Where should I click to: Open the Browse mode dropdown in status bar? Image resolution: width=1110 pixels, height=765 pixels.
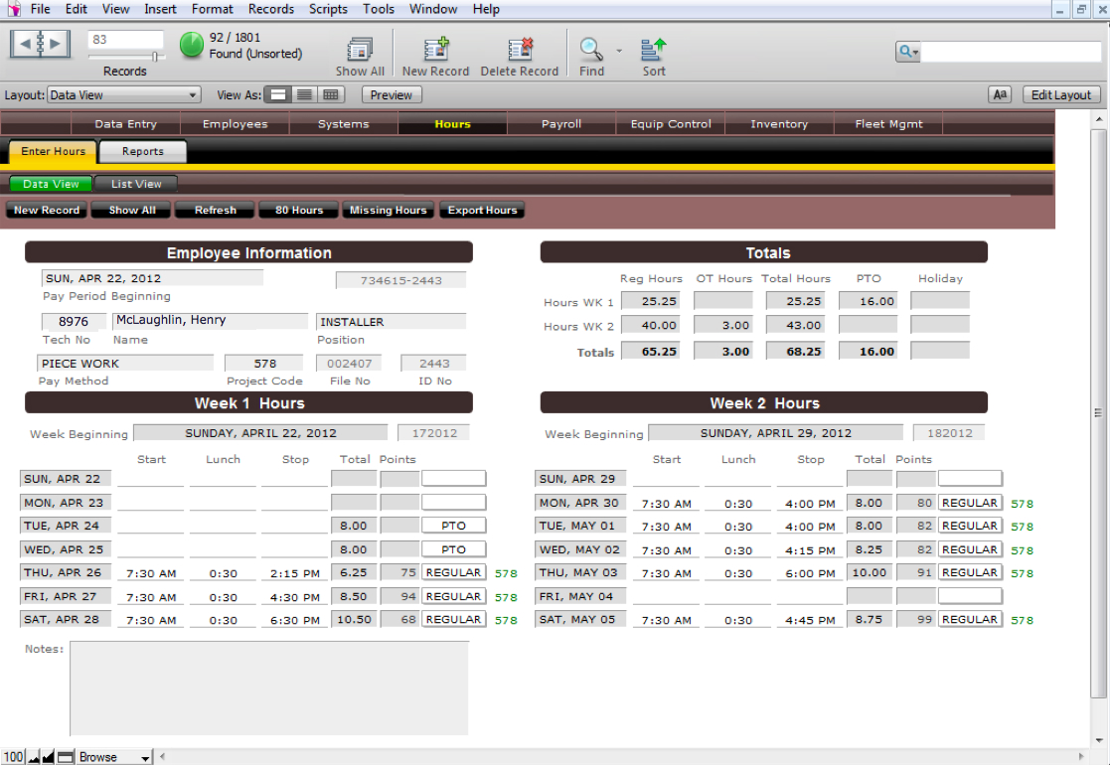point(114,757)
